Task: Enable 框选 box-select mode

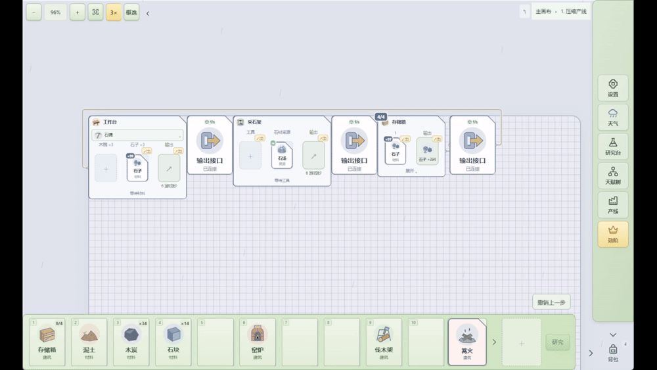Action: pyautogui.click(x=131, y=12)
